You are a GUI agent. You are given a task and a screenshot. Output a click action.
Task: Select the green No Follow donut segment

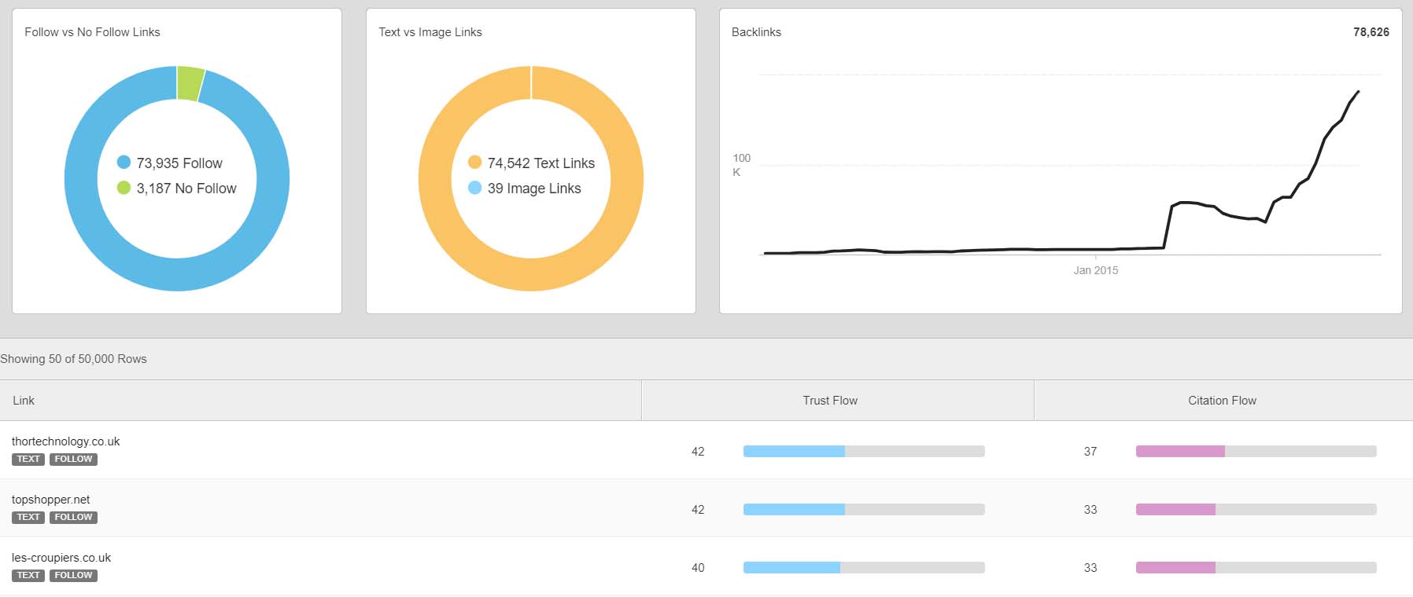pyautogui.click(x=190, y=83)
